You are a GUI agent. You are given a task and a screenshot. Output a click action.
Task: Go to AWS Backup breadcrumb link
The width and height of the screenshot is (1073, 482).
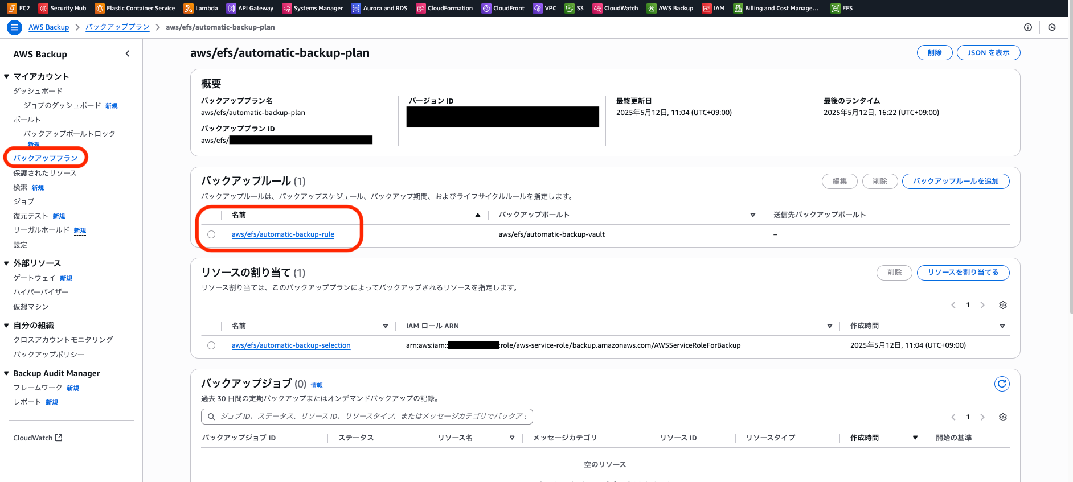coord(48,27)
